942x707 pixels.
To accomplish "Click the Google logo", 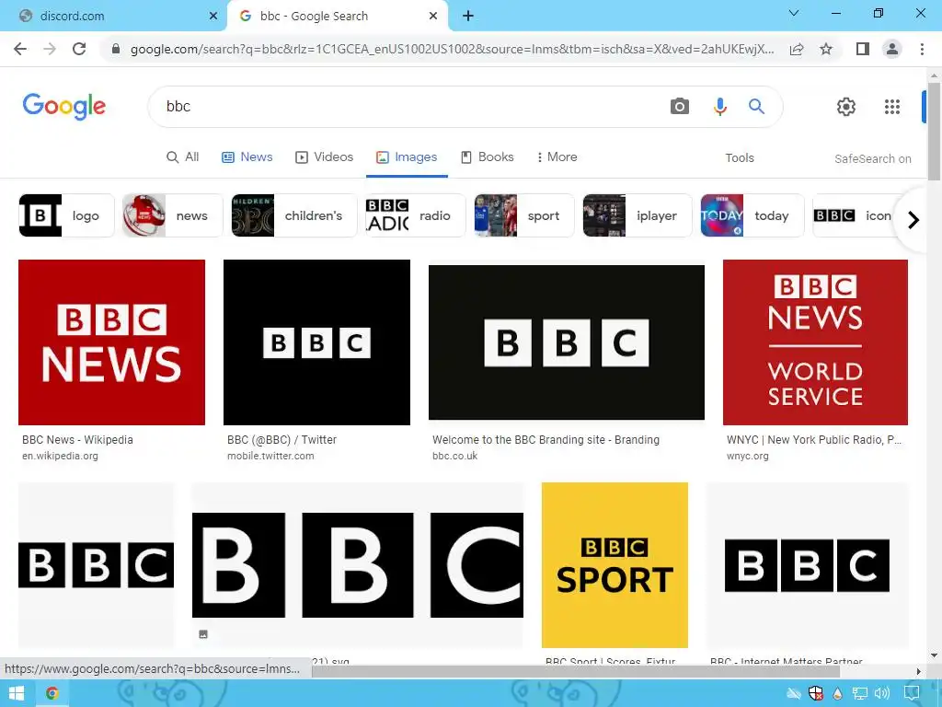I will [x=63, y=107].
